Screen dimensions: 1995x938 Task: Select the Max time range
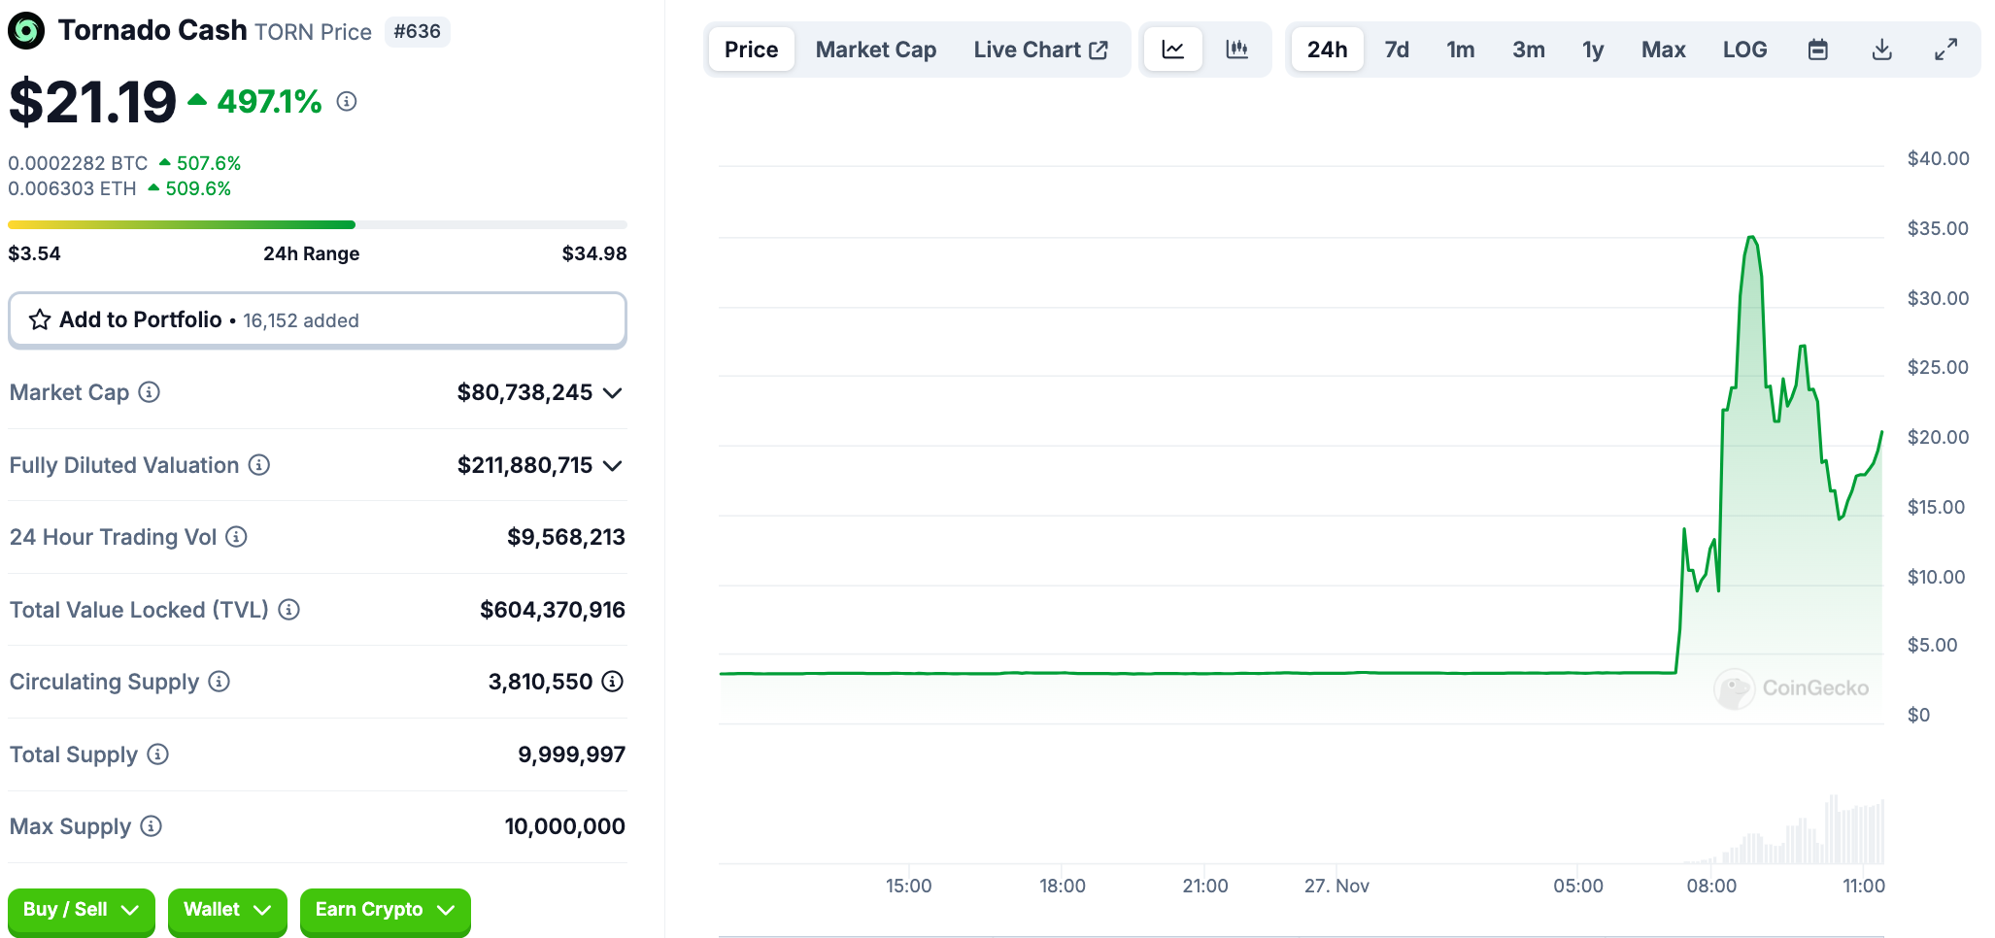1664,50
